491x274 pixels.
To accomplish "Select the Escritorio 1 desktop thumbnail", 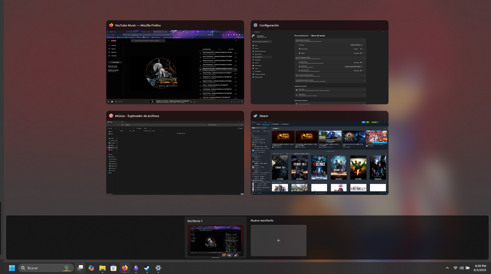I will [215, 240].
